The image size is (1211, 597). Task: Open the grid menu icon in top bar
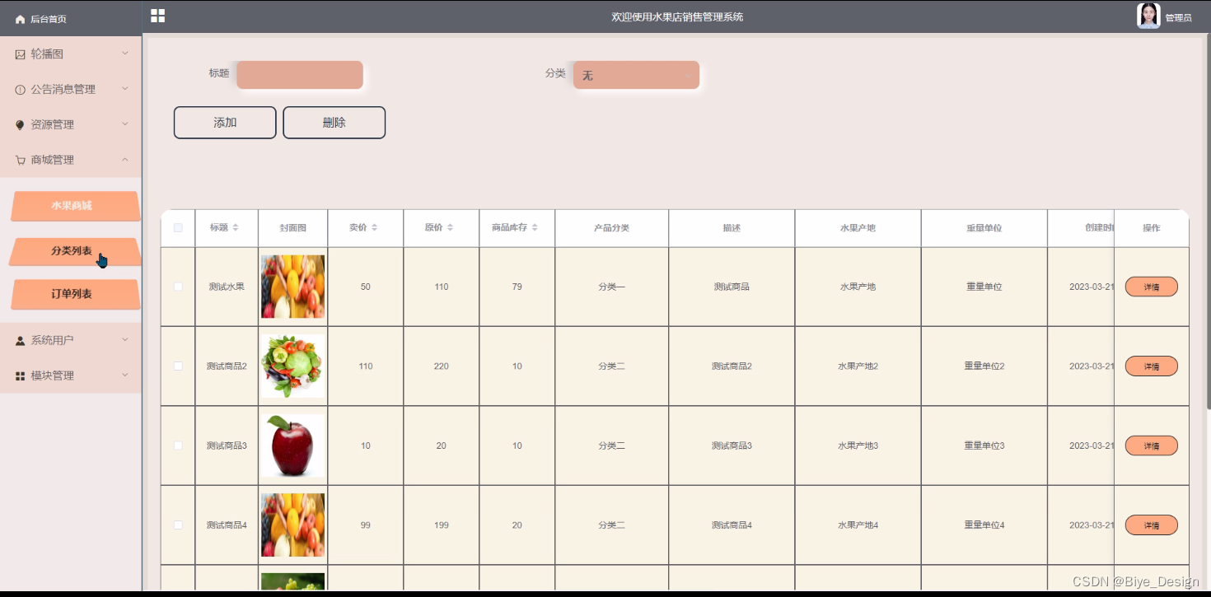pyautogui.click(x=158, y=16)
